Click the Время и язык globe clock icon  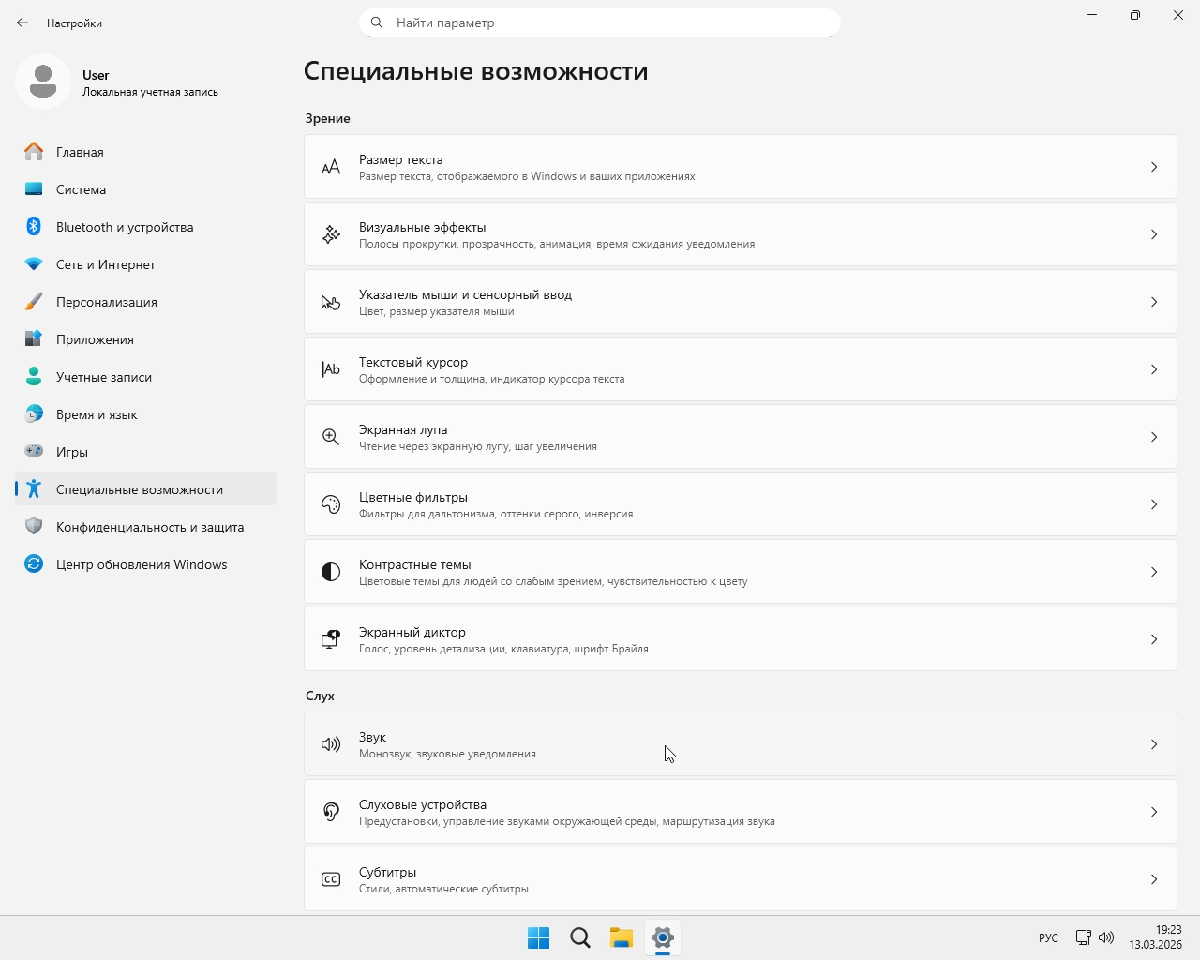click(x=34, y=414)
